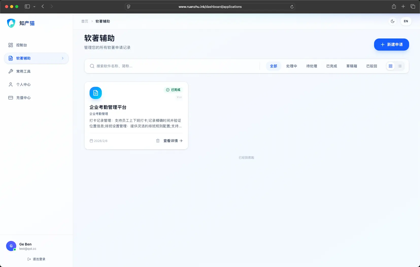Screen dimensions: 420x267
Task: Switch language using the EN button
Action: pos(406,21)
